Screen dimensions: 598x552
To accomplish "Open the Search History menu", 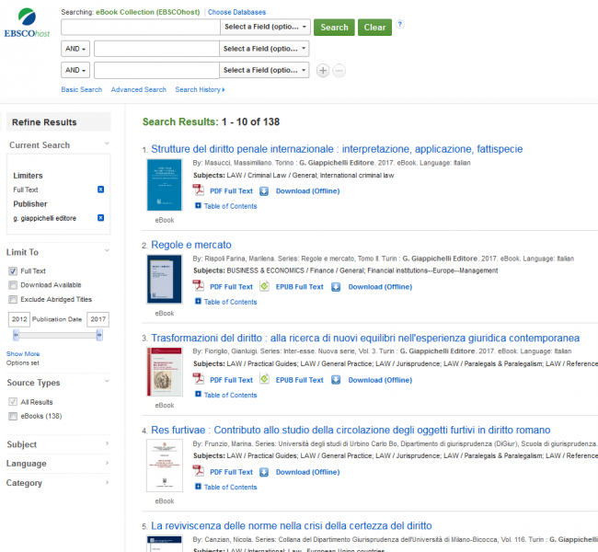I will point(200,89).
